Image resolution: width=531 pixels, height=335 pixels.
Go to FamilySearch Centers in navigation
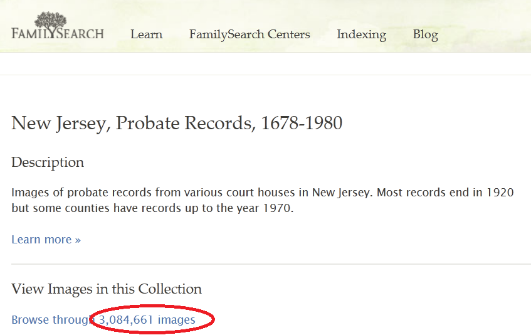[250, 35]
